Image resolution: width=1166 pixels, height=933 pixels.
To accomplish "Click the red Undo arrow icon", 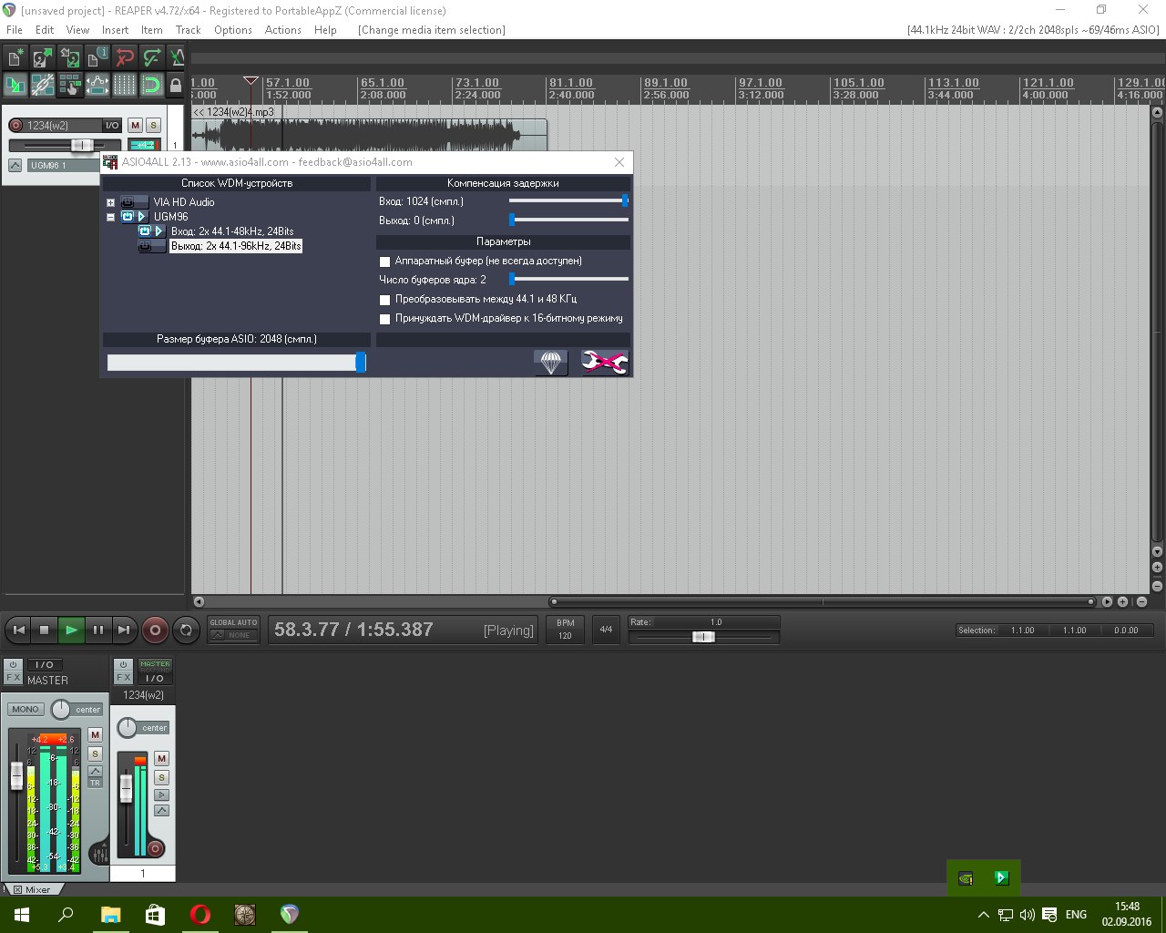I will pos(125,57).
